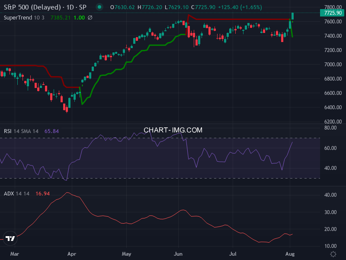Open chart settings gear icon
This screenshot has width=346, height=260.
(333, 254)
